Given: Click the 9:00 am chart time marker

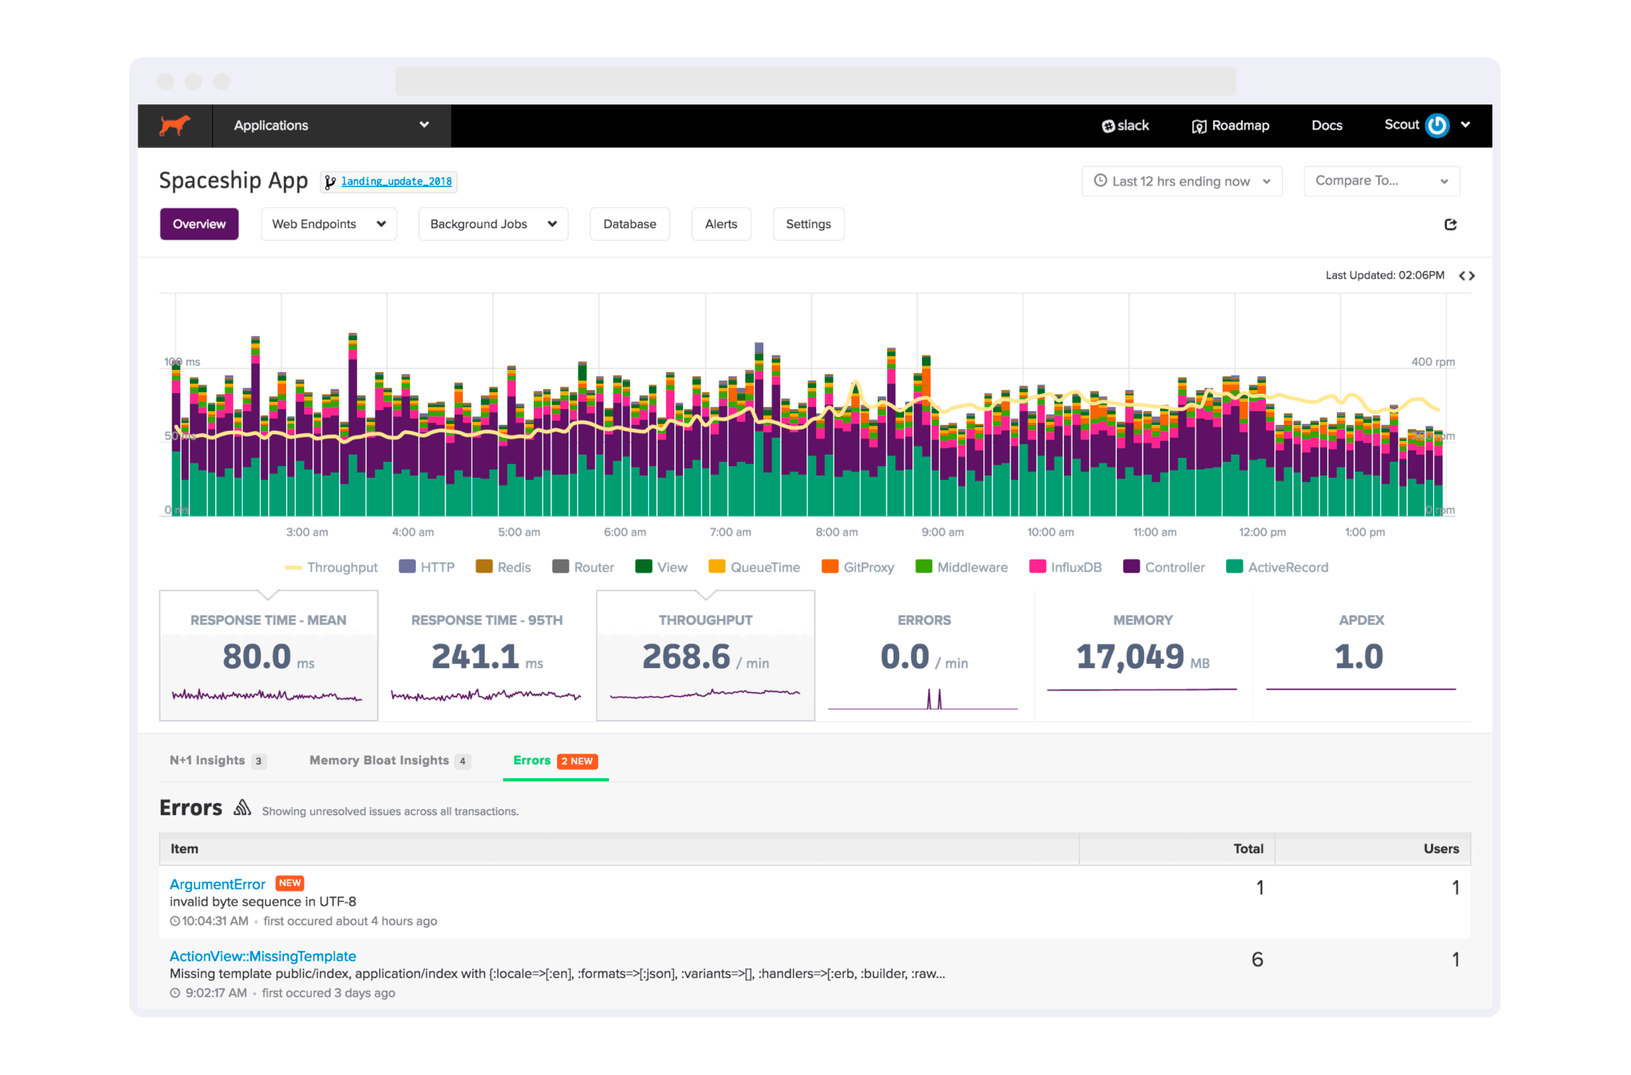Looking at the screenshot, I should pyautogui.click(x=942, y=532).
